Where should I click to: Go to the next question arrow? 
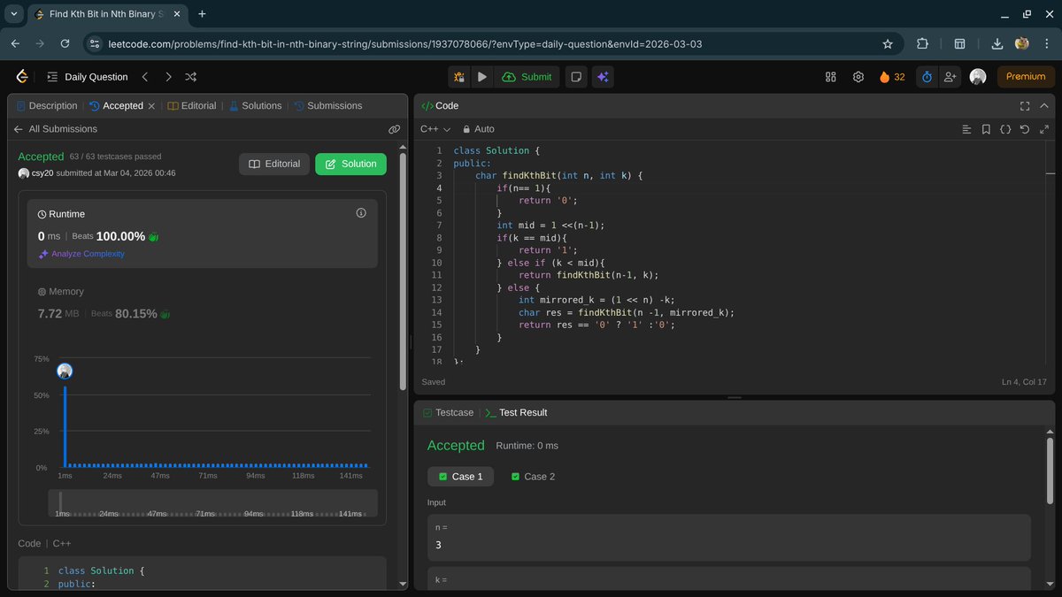(x=168, y=77)
